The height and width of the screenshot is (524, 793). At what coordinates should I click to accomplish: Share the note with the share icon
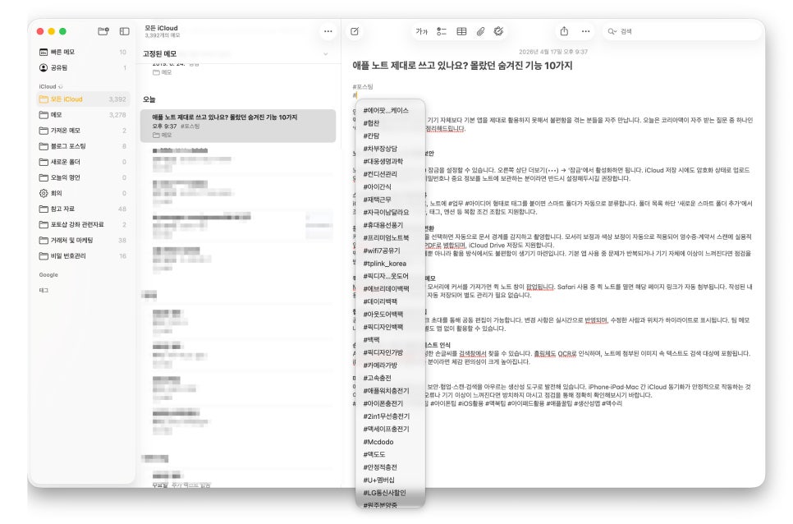(565, 31)
